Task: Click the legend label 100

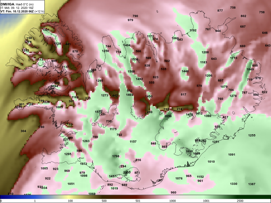Action: pyautogui.click(x=70, y=201)
